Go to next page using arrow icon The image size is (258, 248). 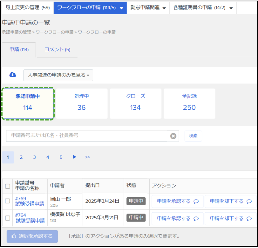pos(74,157)
